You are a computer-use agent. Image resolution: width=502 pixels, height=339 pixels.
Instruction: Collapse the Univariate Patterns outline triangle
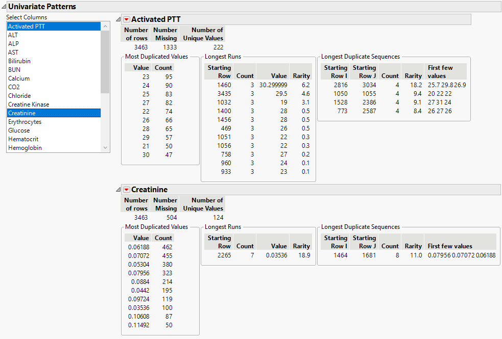[5, 6]
